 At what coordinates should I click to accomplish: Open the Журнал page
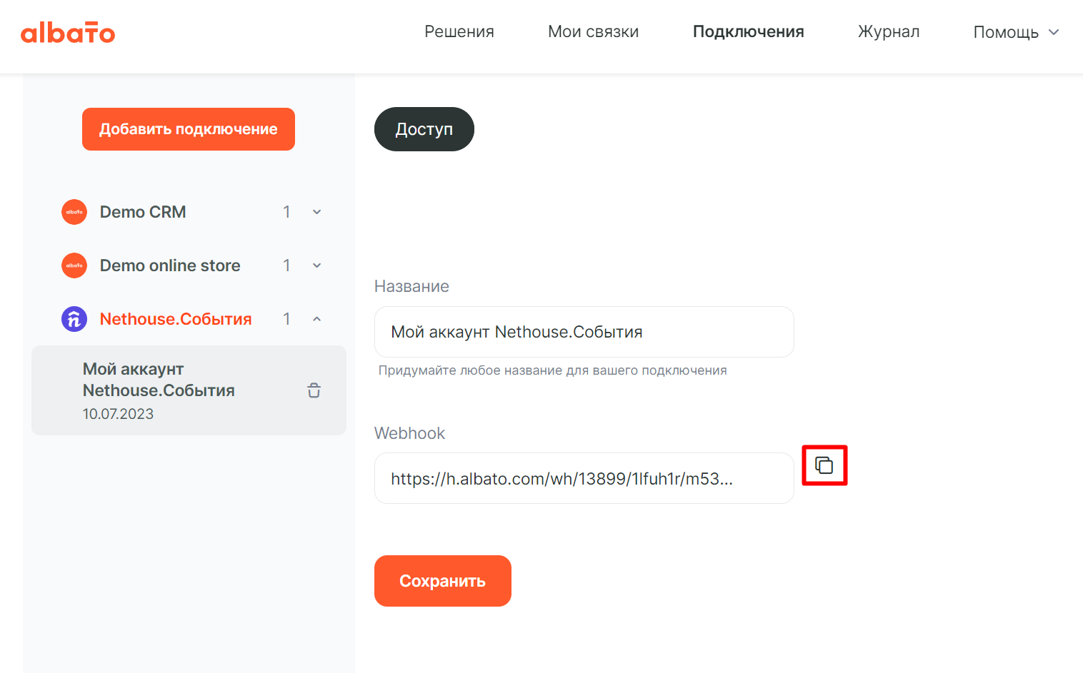pyautogui.click(x=889, y=31)
